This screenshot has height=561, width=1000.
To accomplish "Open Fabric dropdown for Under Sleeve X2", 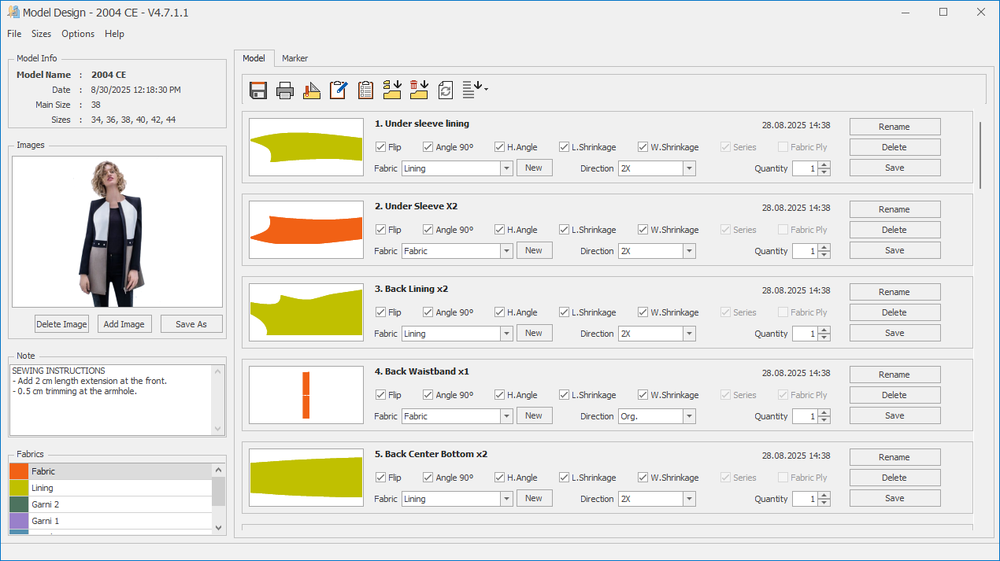I will pyautogui.click(x=506, y=251).
